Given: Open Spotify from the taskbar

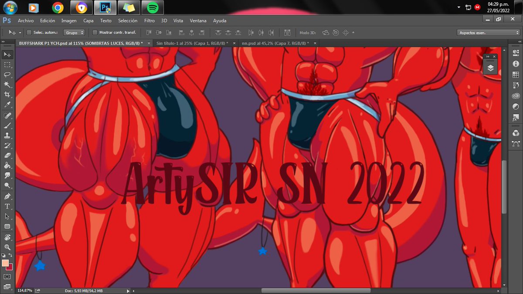Looking at the screenshot, I should click(x=153, y=7).
